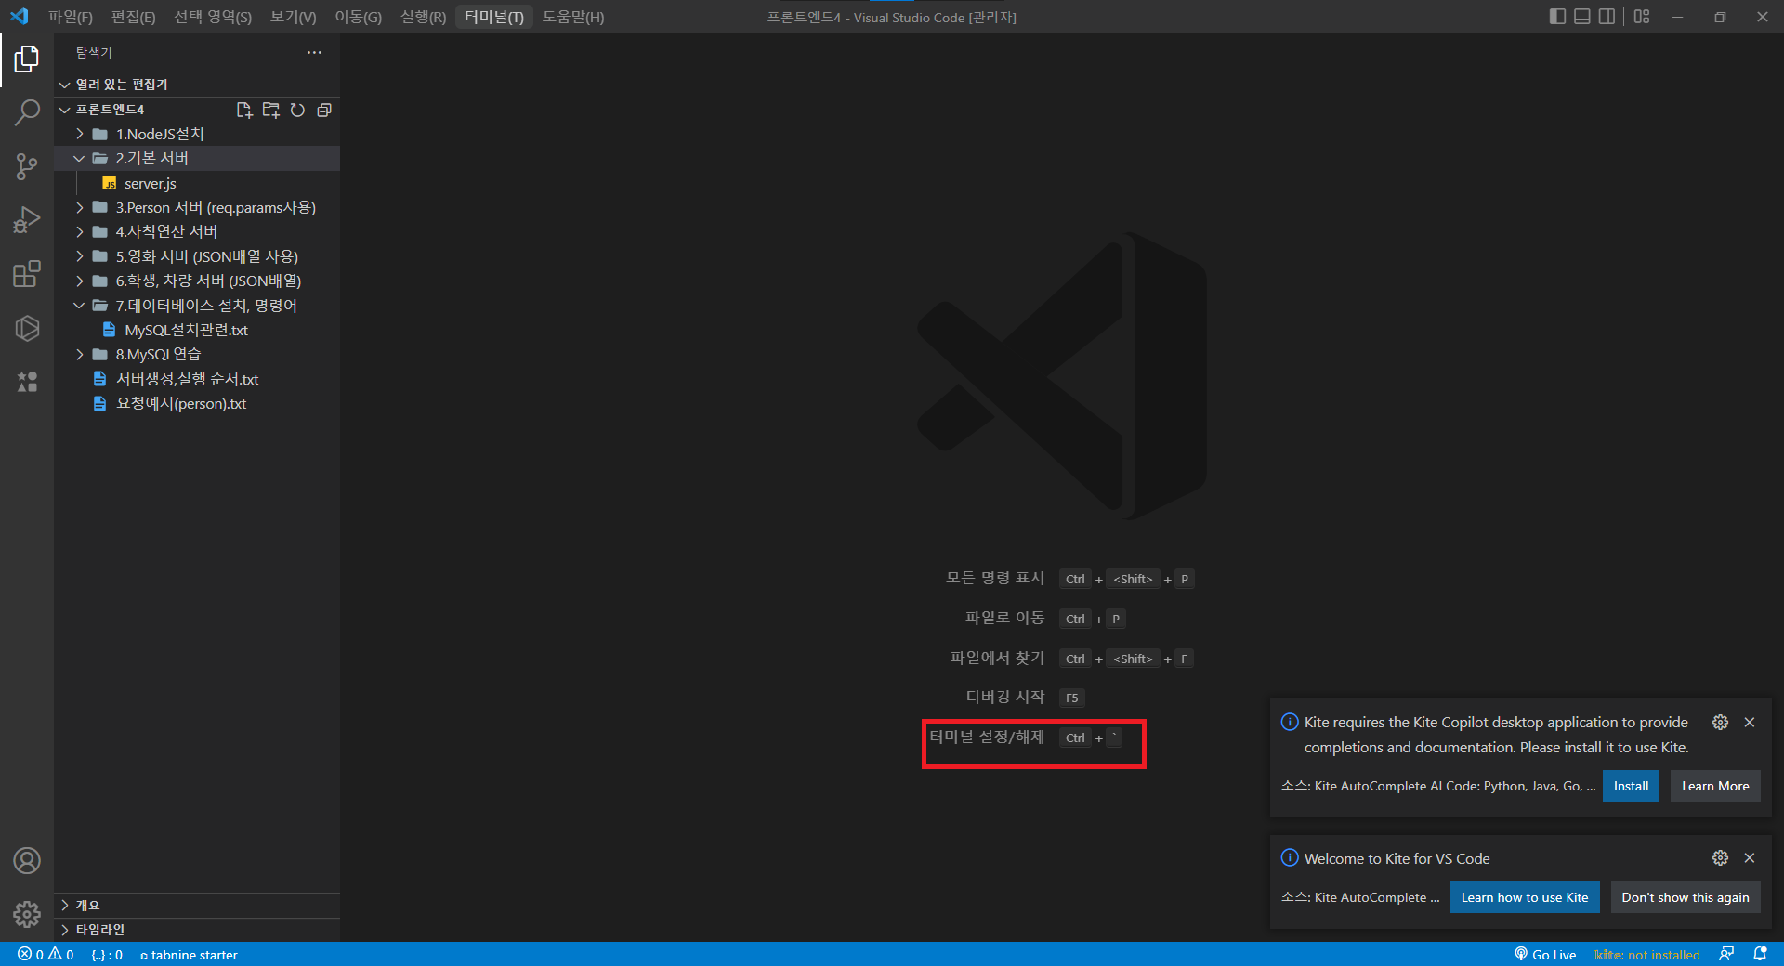Open the server.js file

point(197,184)
